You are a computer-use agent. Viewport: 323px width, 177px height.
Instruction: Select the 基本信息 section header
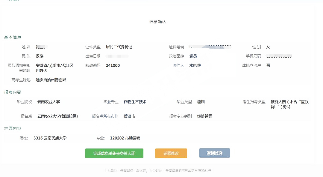click(13, 37)
